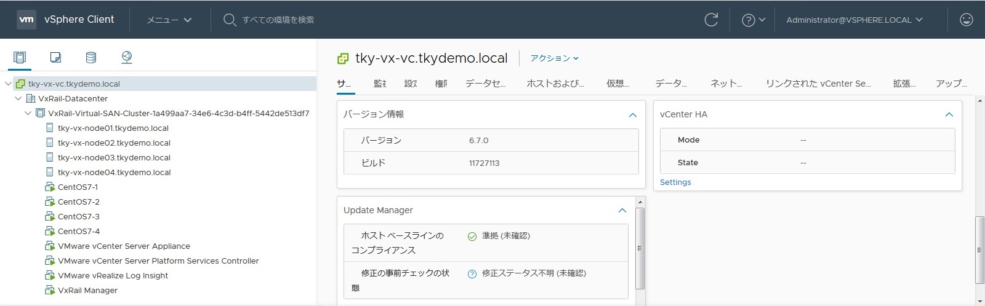Click the search all environments field
The width and height of the screenshot is (985, 306).
(x=278, y=20)
